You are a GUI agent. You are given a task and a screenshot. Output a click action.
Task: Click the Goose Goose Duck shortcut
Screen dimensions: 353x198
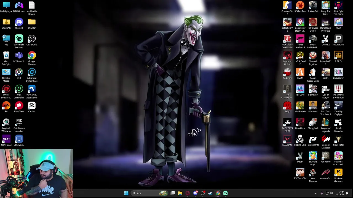click(x=313, y=75)
